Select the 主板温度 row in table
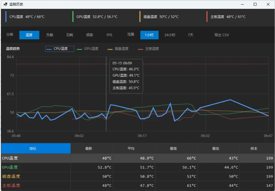 (x=138, y=185)
